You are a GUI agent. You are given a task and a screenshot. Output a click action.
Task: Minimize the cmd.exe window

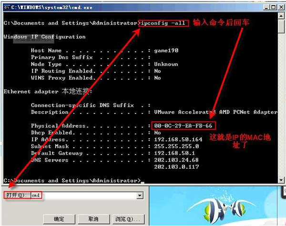266,7
